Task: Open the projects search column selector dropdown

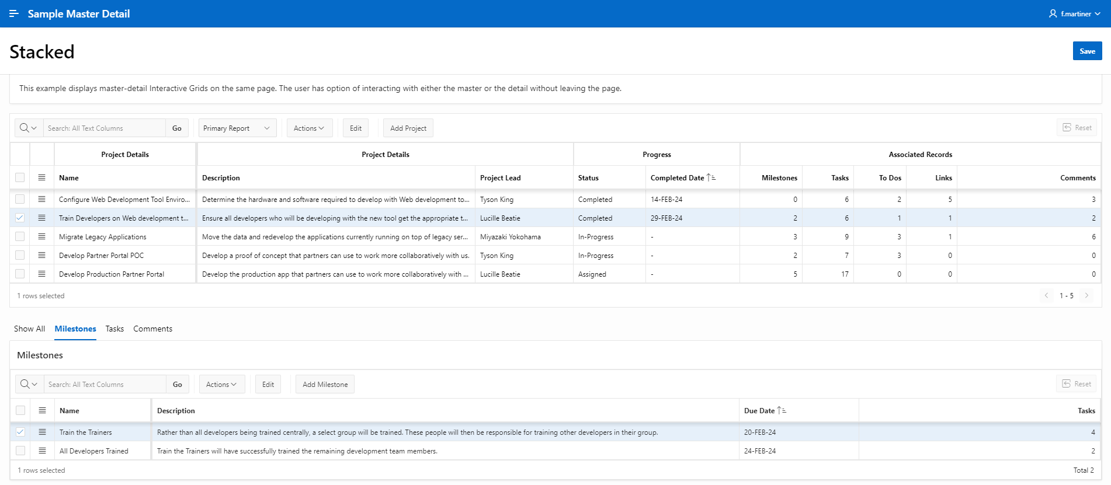Action: [x=29, y=128]
